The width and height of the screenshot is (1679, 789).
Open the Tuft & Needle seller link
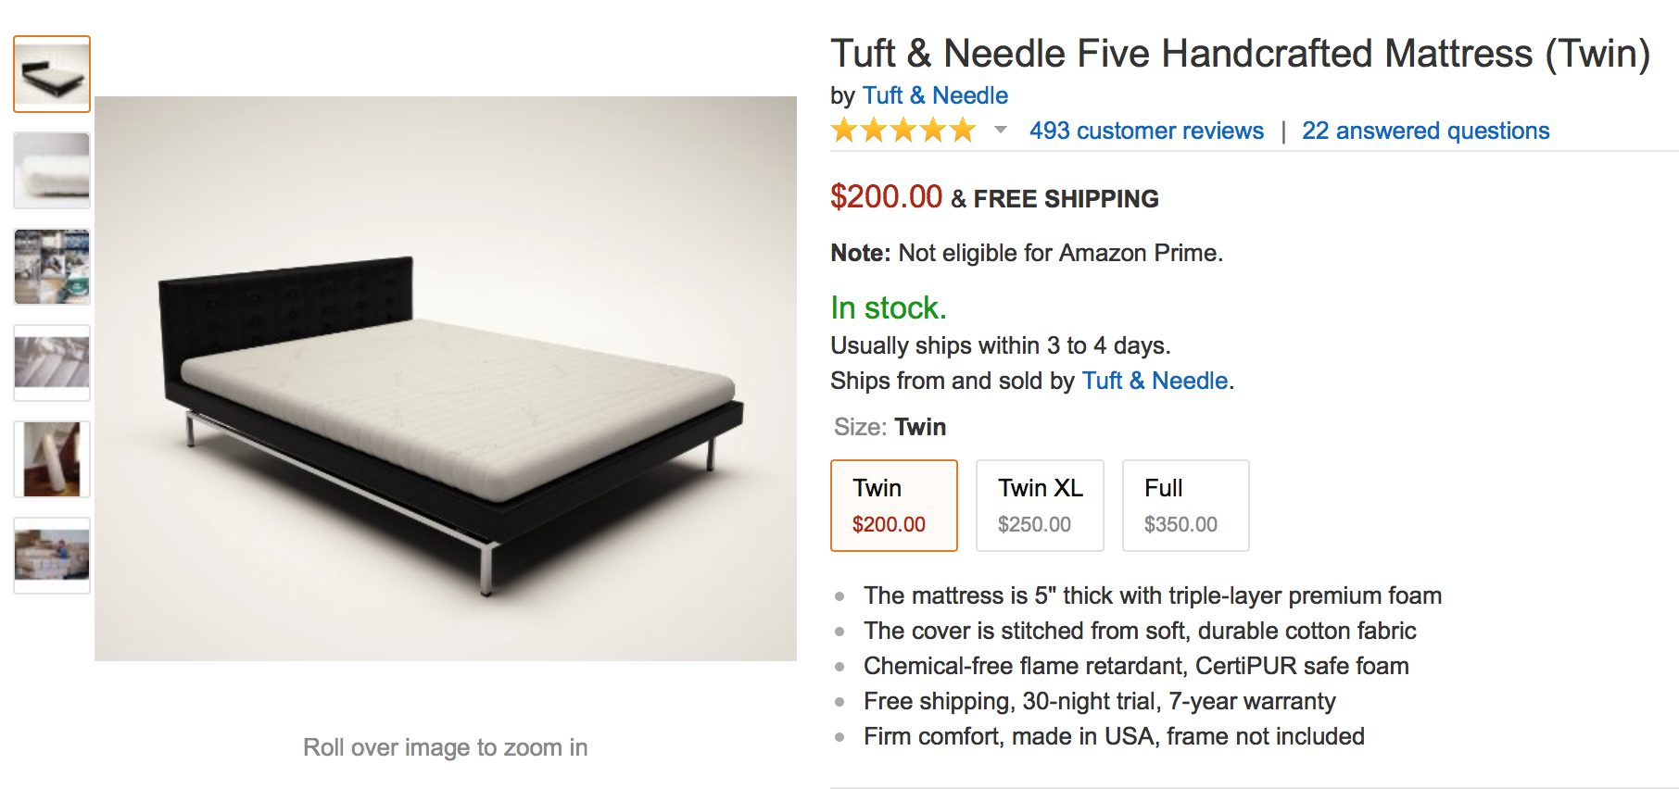click(x=1155, y=381)
